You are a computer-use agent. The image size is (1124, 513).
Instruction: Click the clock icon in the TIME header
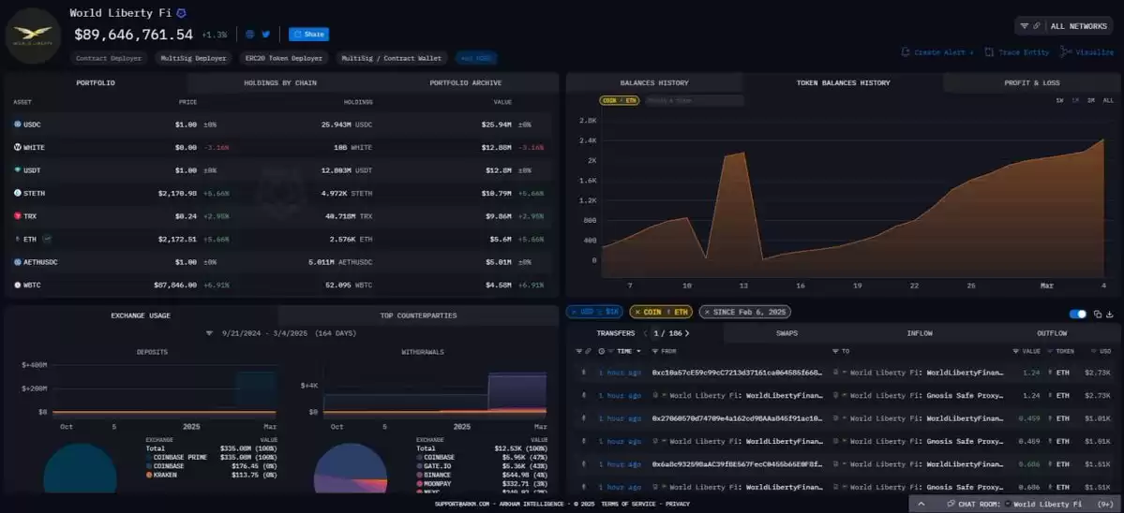point(602,351)
